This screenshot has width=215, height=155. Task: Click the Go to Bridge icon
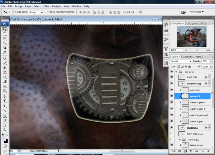coord(183,12)
